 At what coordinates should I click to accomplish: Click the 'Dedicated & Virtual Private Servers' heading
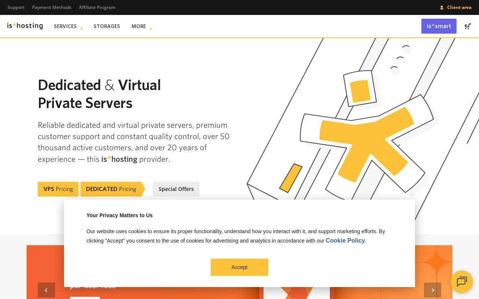(x=100, y=94)
